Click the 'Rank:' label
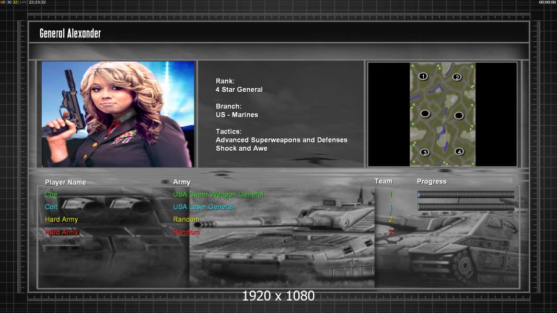Viewport: 557px width, 313px height. 225,81
